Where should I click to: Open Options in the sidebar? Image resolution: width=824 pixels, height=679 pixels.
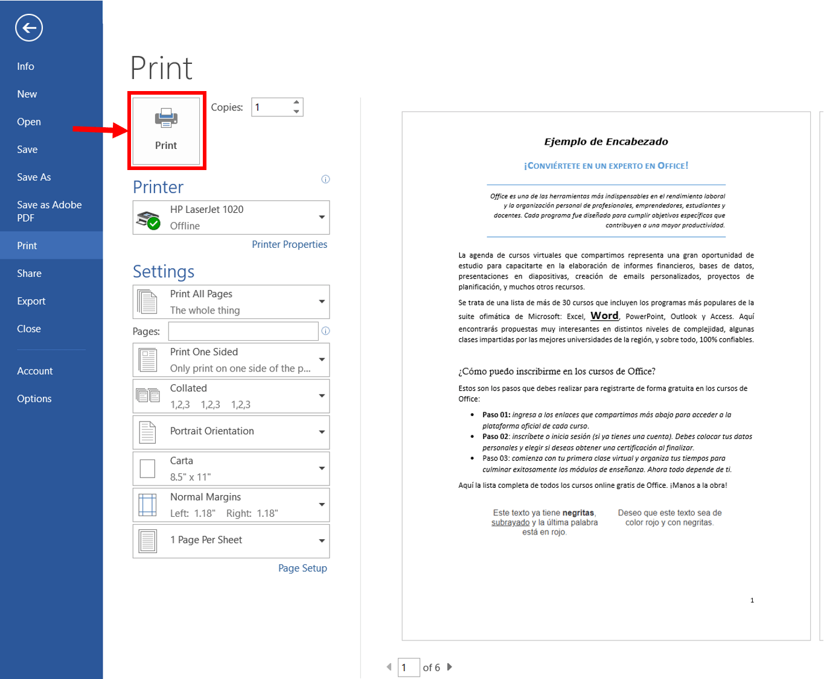pyautogui.click(x=51, y=399)
